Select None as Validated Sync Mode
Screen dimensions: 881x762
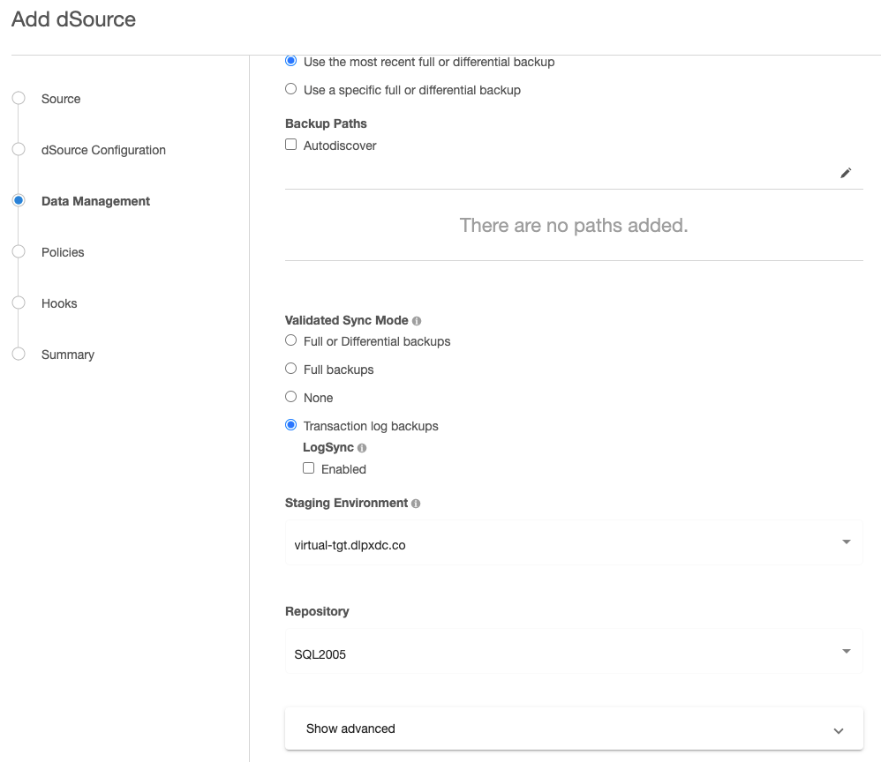(x=290, y=397)
